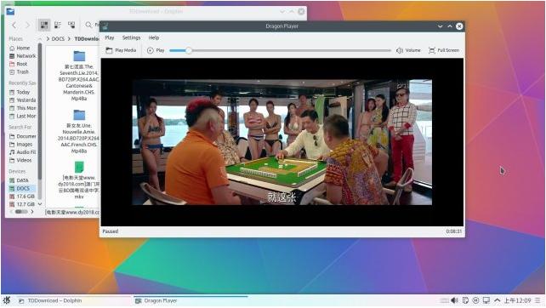Click the video frame in Dragon Player
Screen dimensions: 546x308
click(x=282, y=142)
